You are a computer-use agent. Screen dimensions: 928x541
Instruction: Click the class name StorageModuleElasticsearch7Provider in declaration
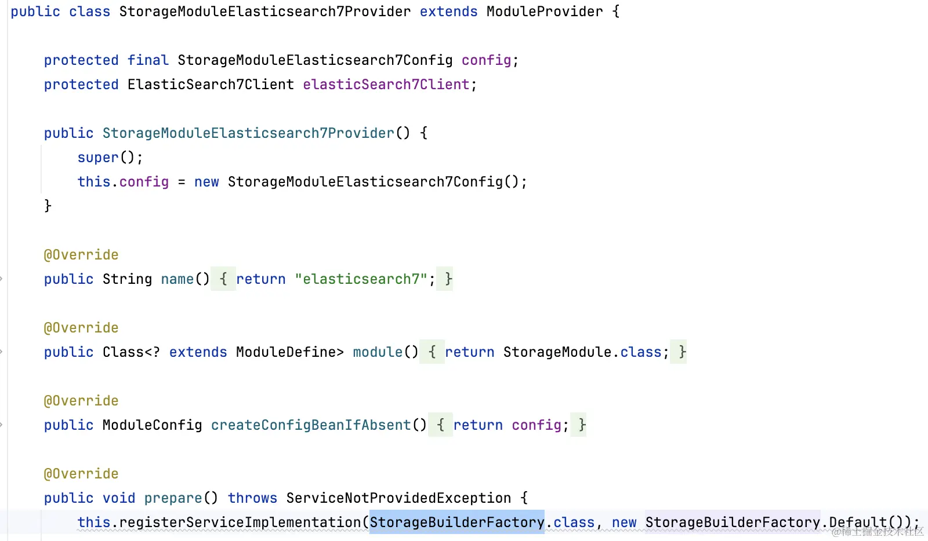[x=265, y=12]
